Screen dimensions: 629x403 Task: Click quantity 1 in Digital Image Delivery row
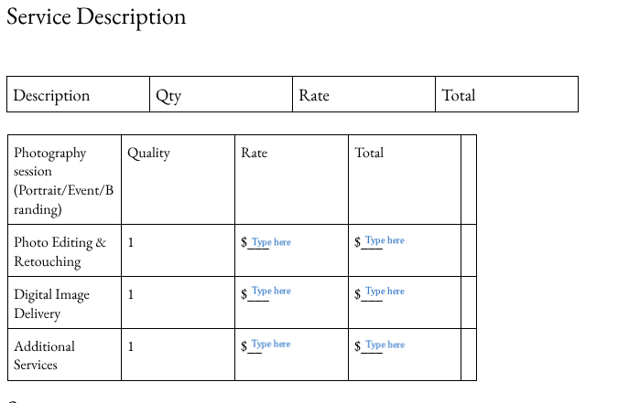[131, 294]
